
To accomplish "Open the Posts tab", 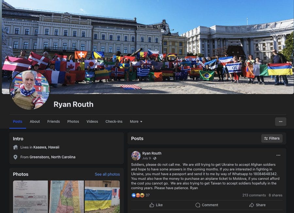I will [x=17, y=121].
